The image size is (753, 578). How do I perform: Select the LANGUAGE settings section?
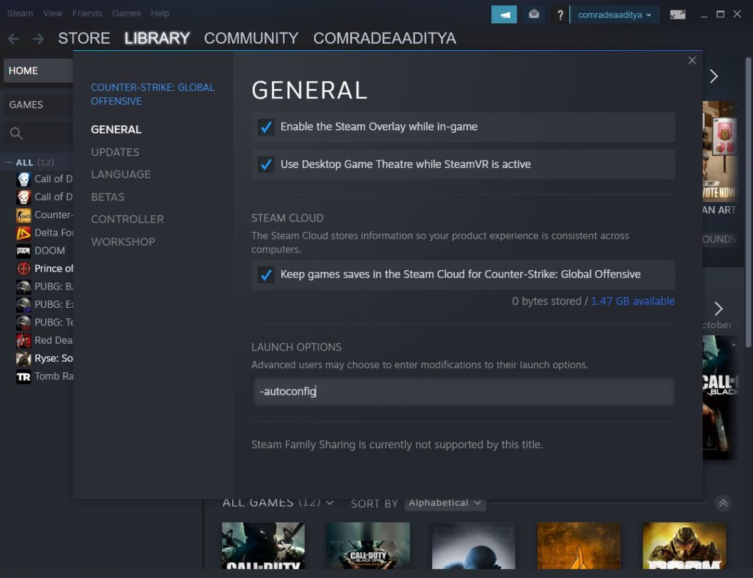click(120, 174)
